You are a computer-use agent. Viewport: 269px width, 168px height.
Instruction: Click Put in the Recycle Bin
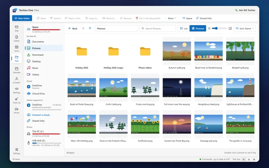(x=148, y=18)
